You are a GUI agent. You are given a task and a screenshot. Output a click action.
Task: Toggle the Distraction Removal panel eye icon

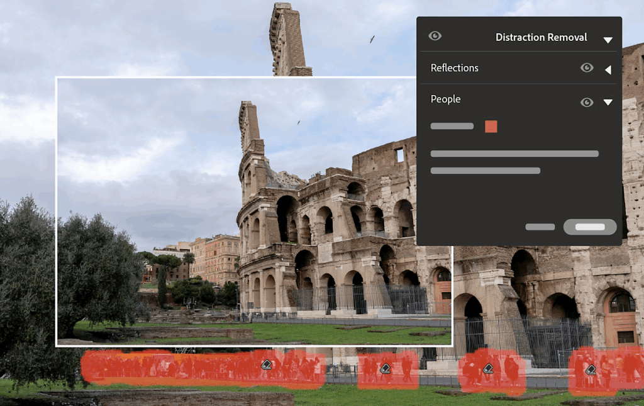(x=435, y=36)
